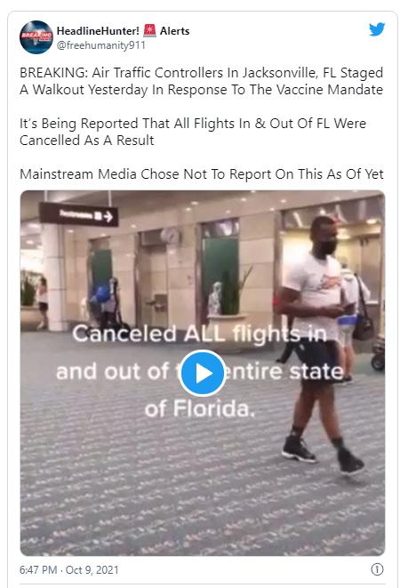Visit the @freehumanity911 handle link
The width and height of the screenshot is (408, 588).
click(x=100, y=45)
